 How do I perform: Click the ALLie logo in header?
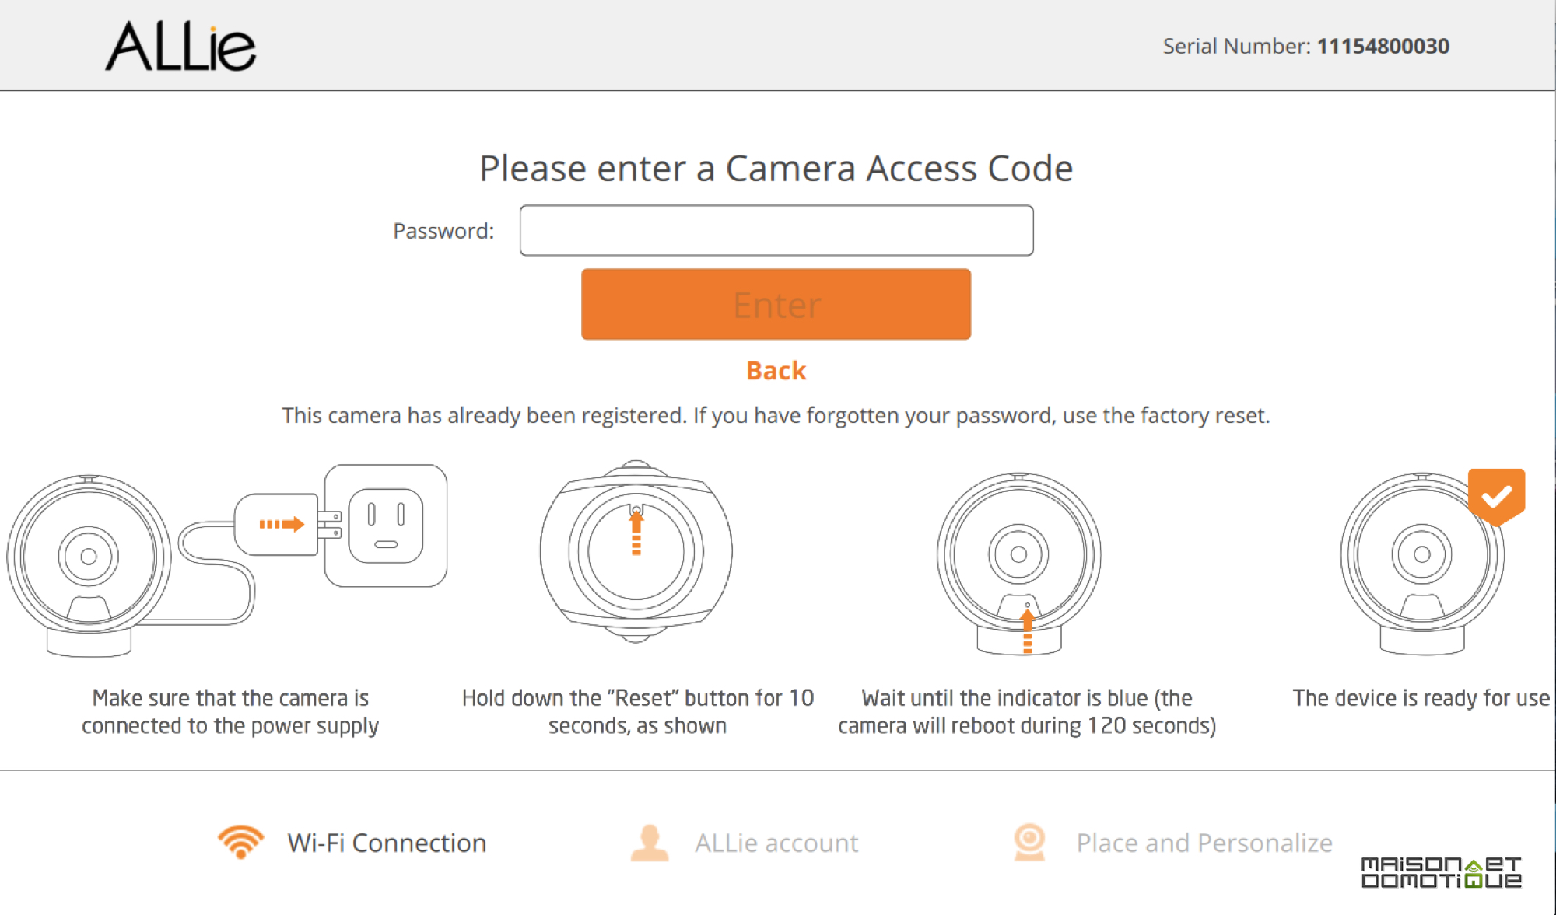180,46
